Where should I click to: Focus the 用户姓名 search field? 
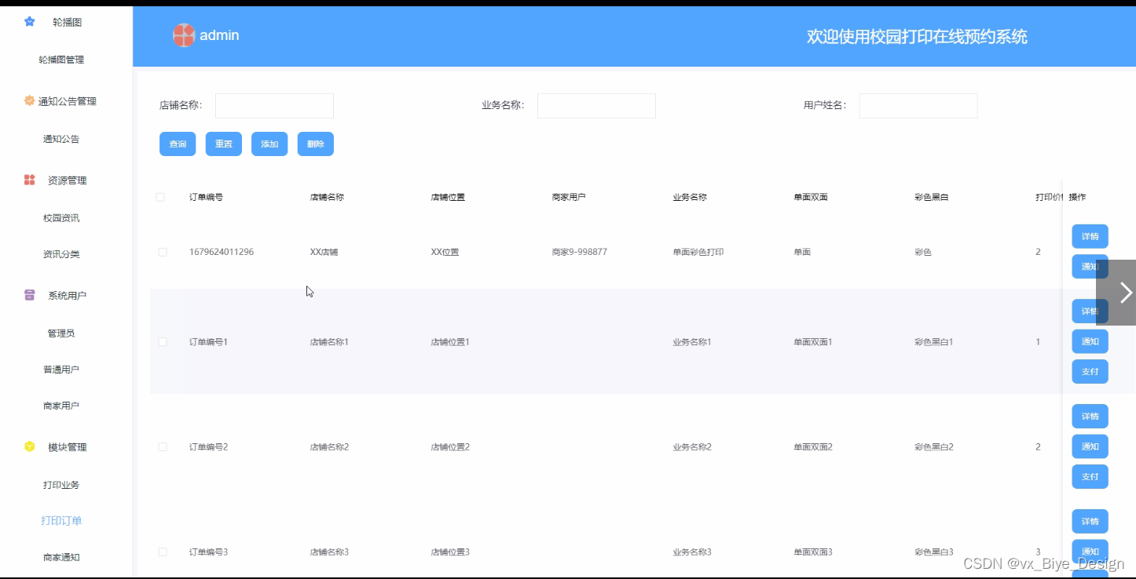coord(918,105)
